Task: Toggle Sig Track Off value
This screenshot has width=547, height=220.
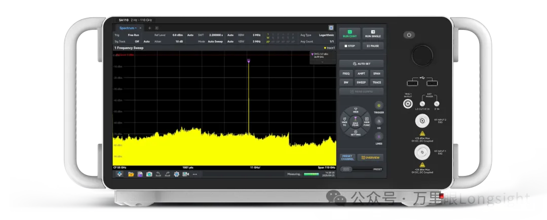Action: 137,42
